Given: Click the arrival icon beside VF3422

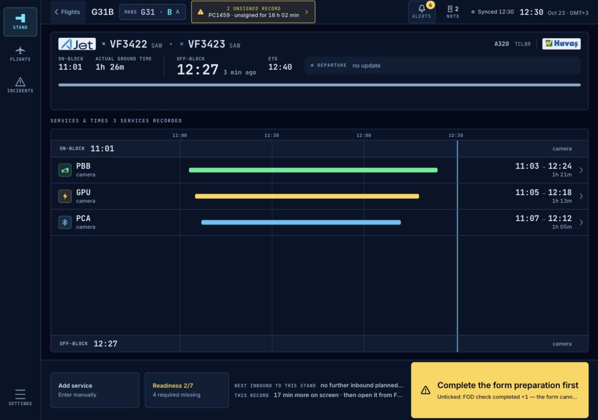Looking at the screenshot, I should pos(104,44).
